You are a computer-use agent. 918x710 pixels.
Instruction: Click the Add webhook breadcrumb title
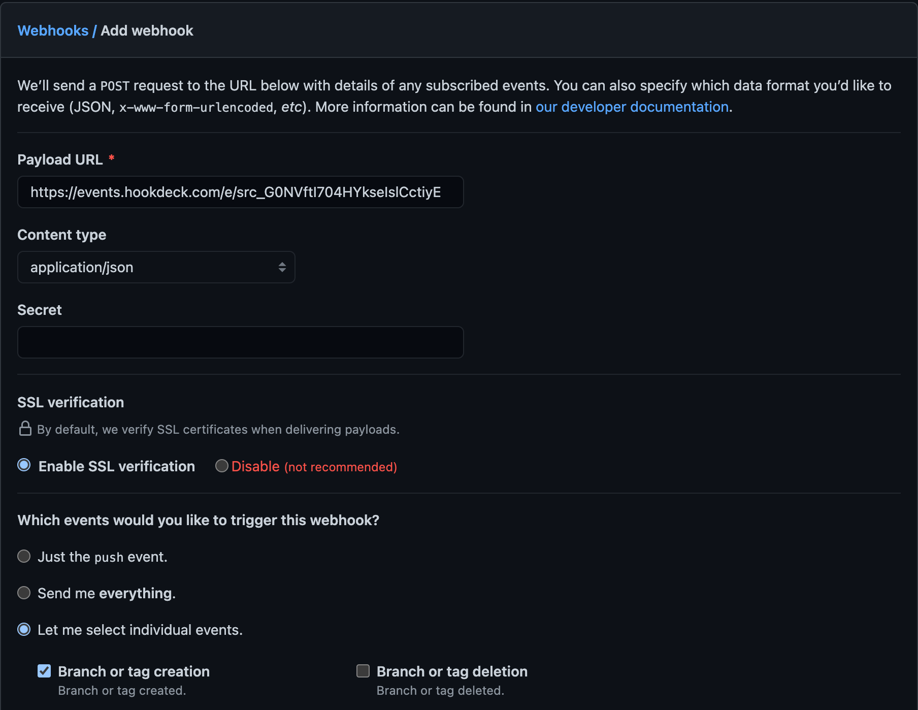(x=147, y=30)
